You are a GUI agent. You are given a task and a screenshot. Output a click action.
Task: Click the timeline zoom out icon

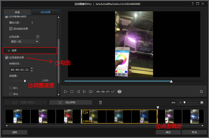tap(180, 103)
